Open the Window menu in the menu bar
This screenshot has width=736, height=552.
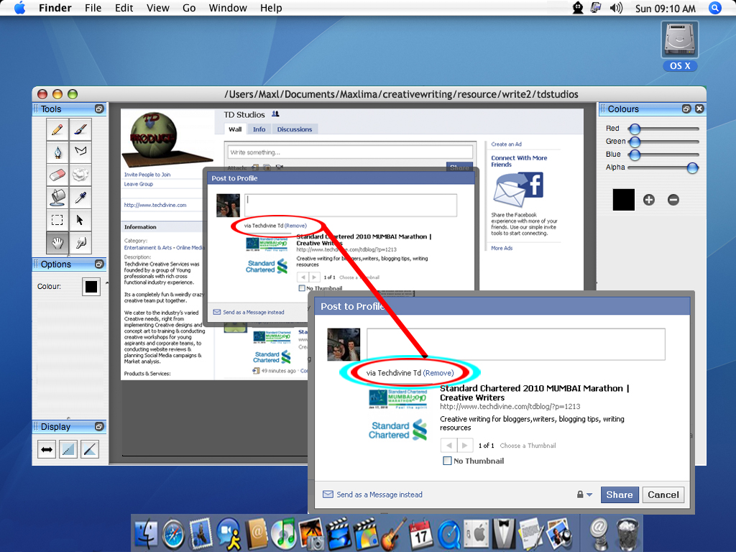pyautogui.click(x=227, y=8)
